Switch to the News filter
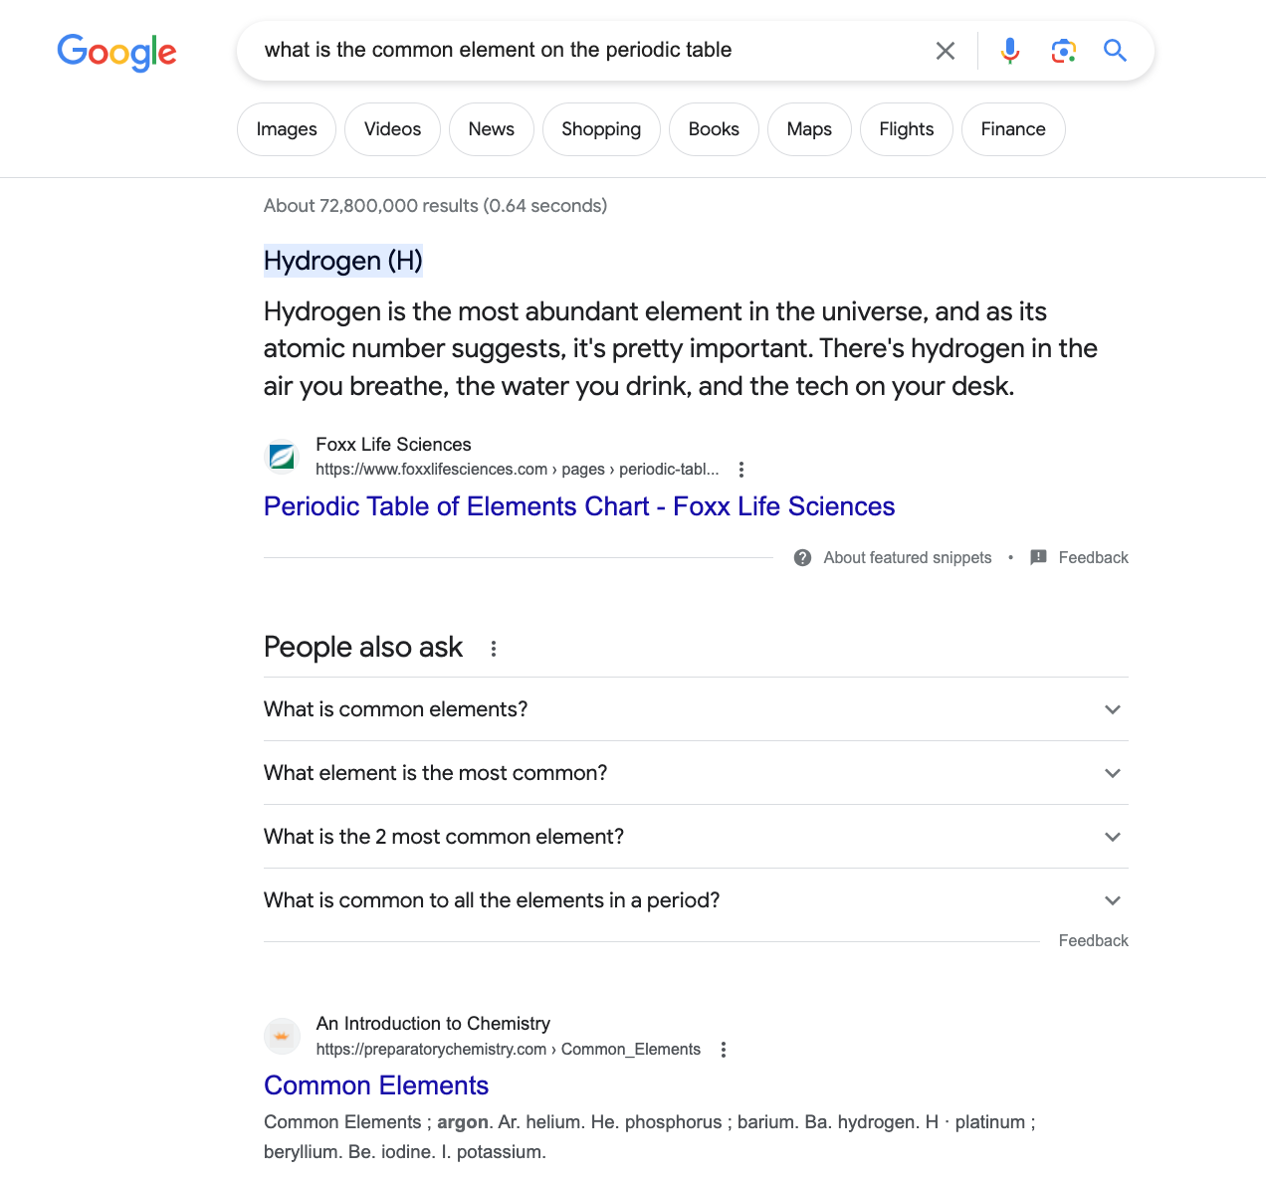The width and height of the screenshot is (1266, 1180). tap(492, 129)
